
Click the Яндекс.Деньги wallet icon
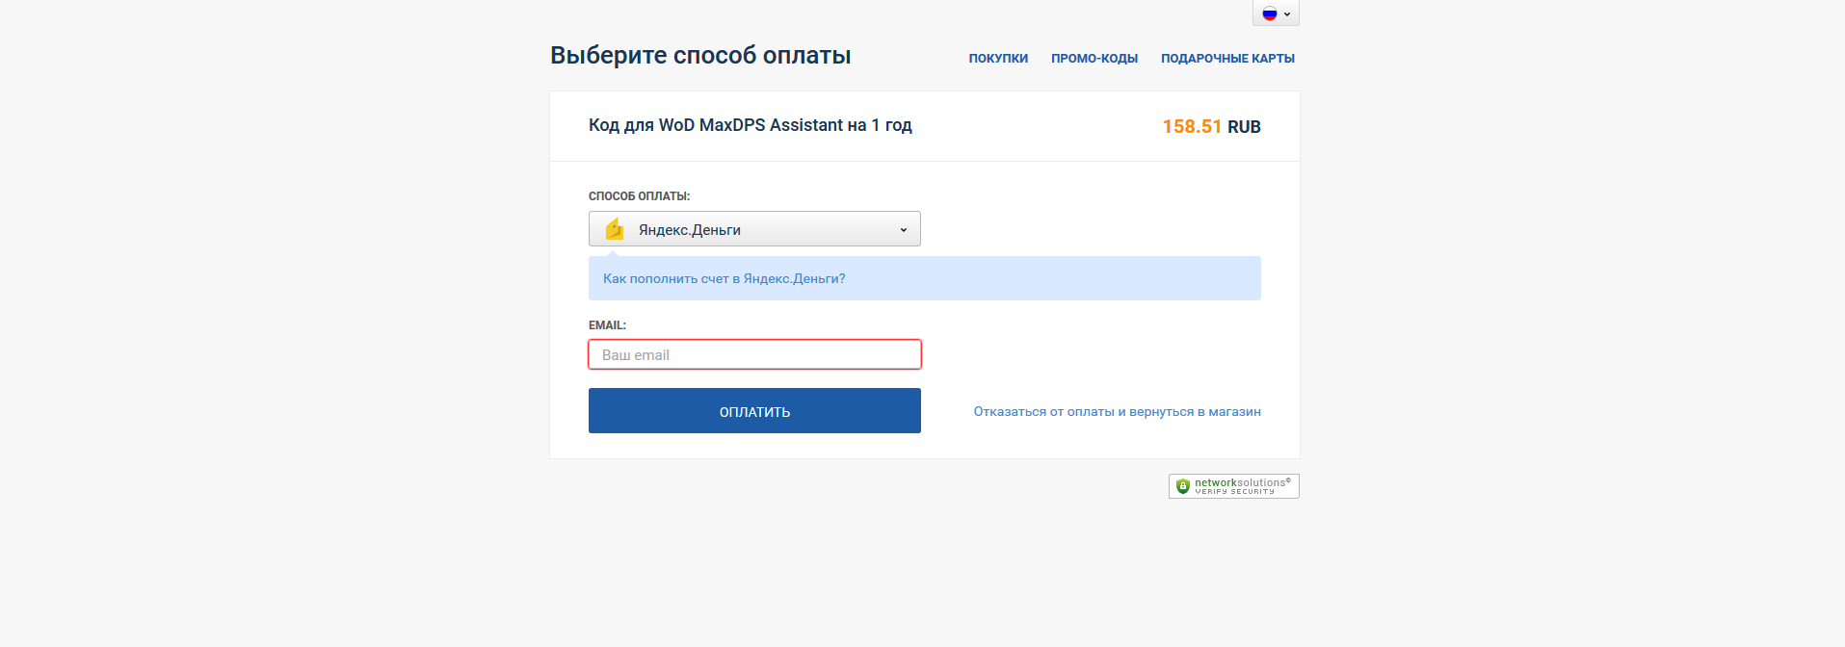coord(615,229)
